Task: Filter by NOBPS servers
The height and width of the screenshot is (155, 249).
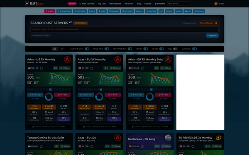Action: [x=178, y=11]
